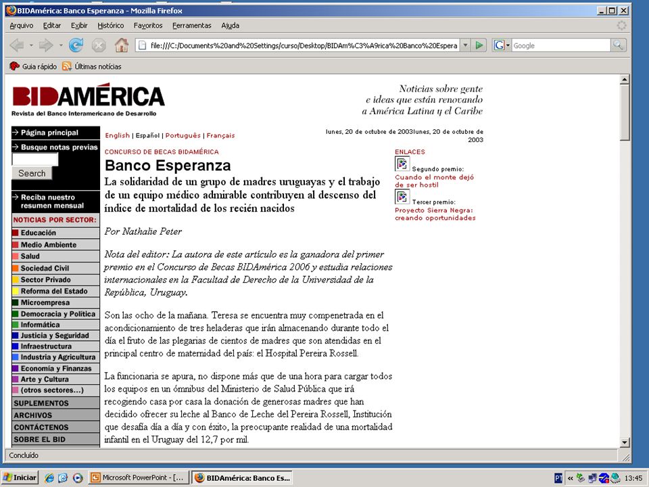Click the Tercer premio document icon
This screenshot has height=487, width=649.
tap(402, 197)
